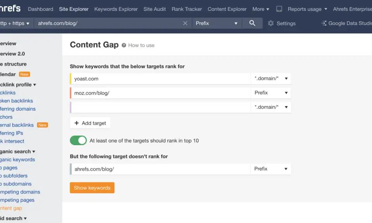Open Rank Tracker
The height and width of the screenshot is (223, 372).
coord(187,9)
